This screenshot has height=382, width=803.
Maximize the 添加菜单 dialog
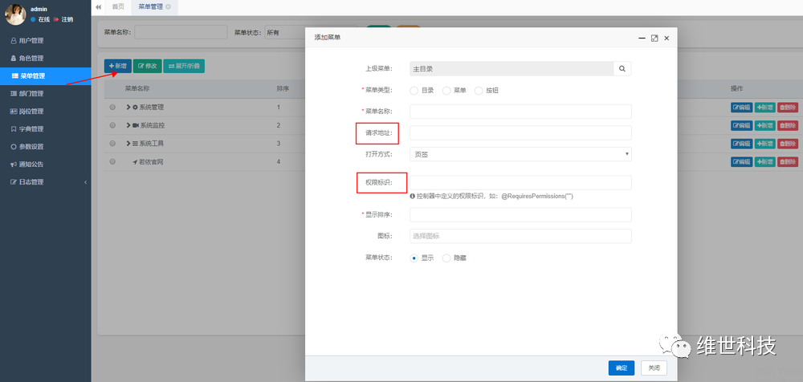(654, 38)
